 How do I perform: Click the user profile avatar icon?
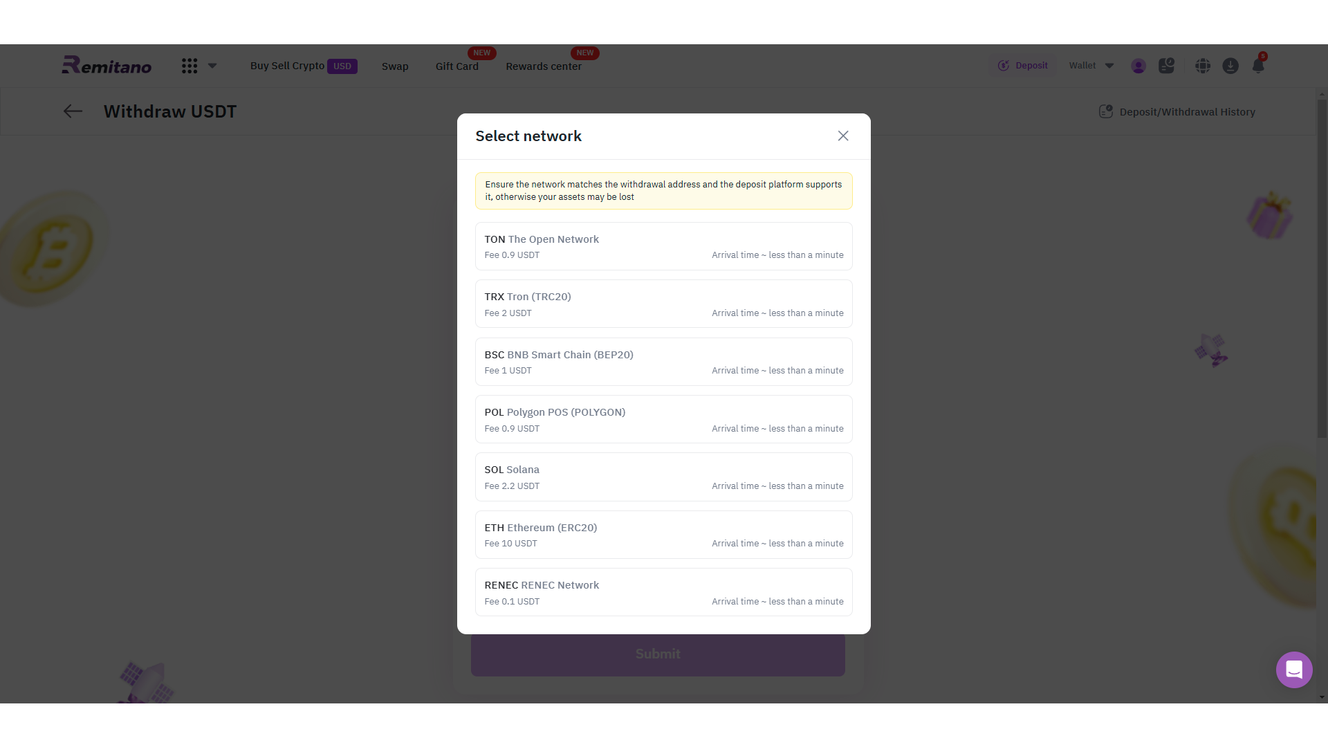1138,66
